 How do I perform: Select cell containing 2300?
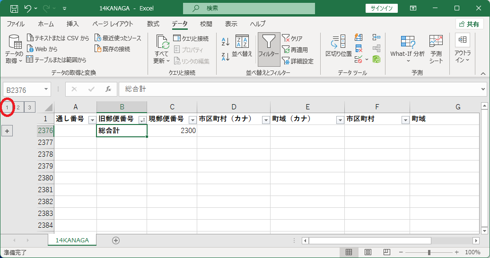(x=172, y=131)
